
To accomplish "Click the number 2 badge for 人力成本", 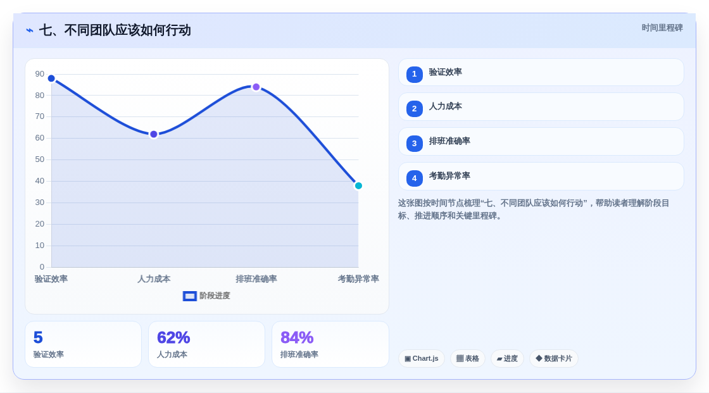I will (414, 109).
